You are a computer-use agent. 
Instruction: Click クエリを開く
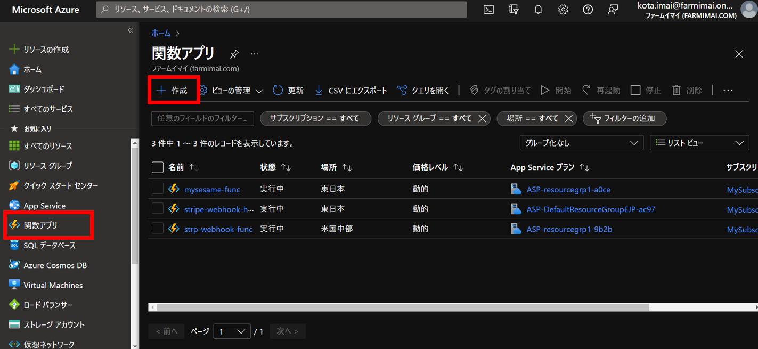pyautogui.click(x=423, y=91)
